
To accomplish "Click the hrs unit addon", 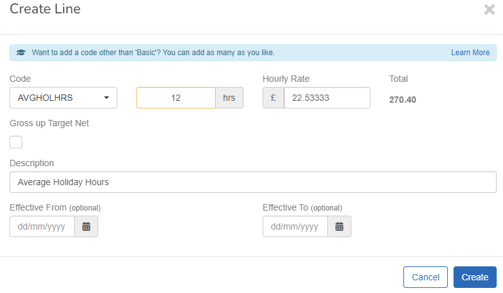I will click(x=229, y=98).
